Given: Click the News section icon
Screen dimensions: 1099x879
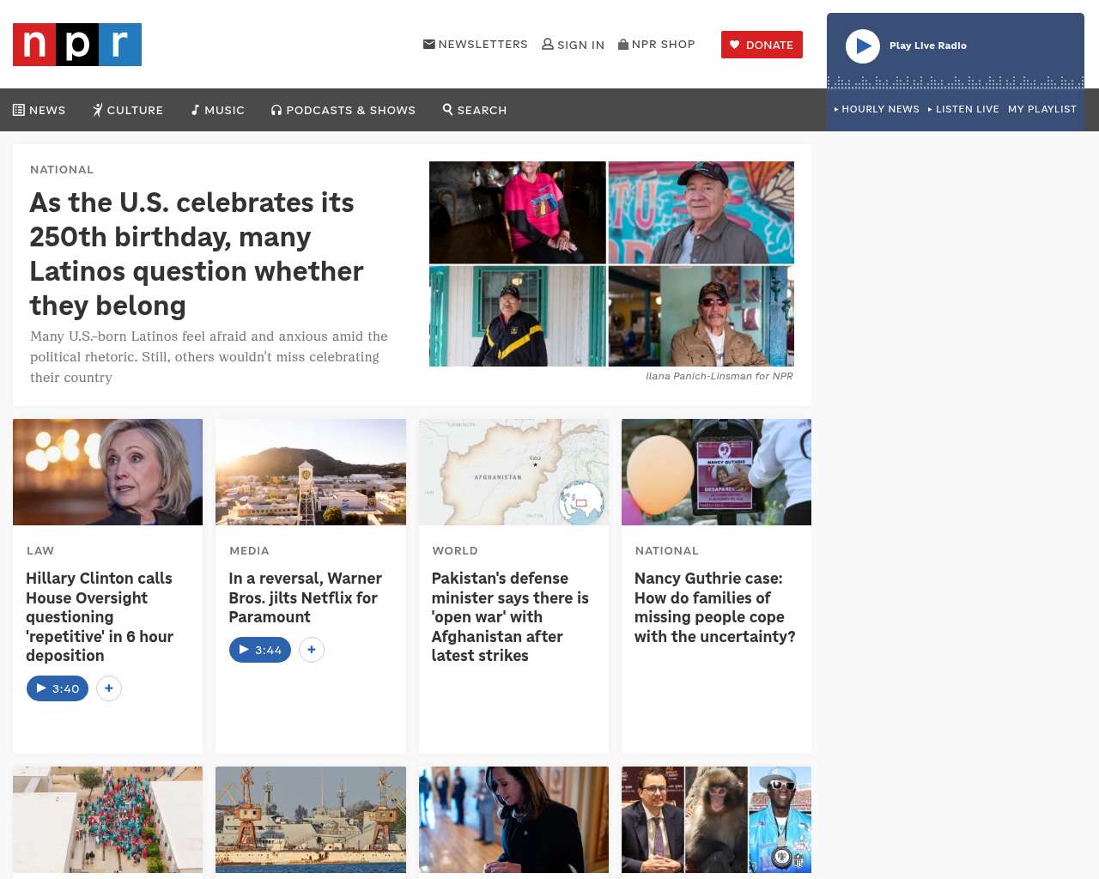Looking at the screenshot, I should click(x=19, y=110).
